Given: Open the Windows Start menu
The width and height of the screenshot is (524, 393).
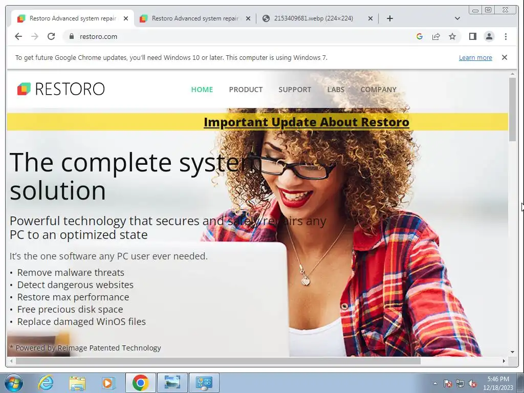Looking at the screenshot, I should click(14, 383).
